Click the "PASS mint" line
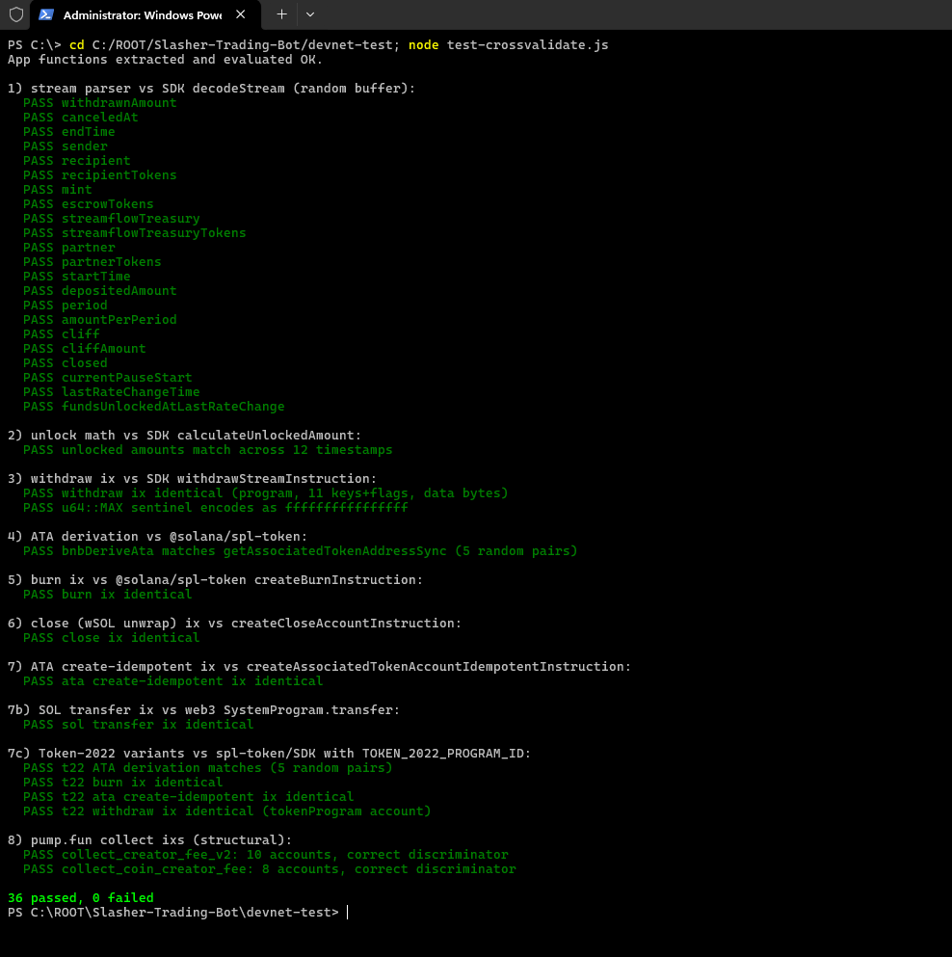 click(x=58, y=189)
